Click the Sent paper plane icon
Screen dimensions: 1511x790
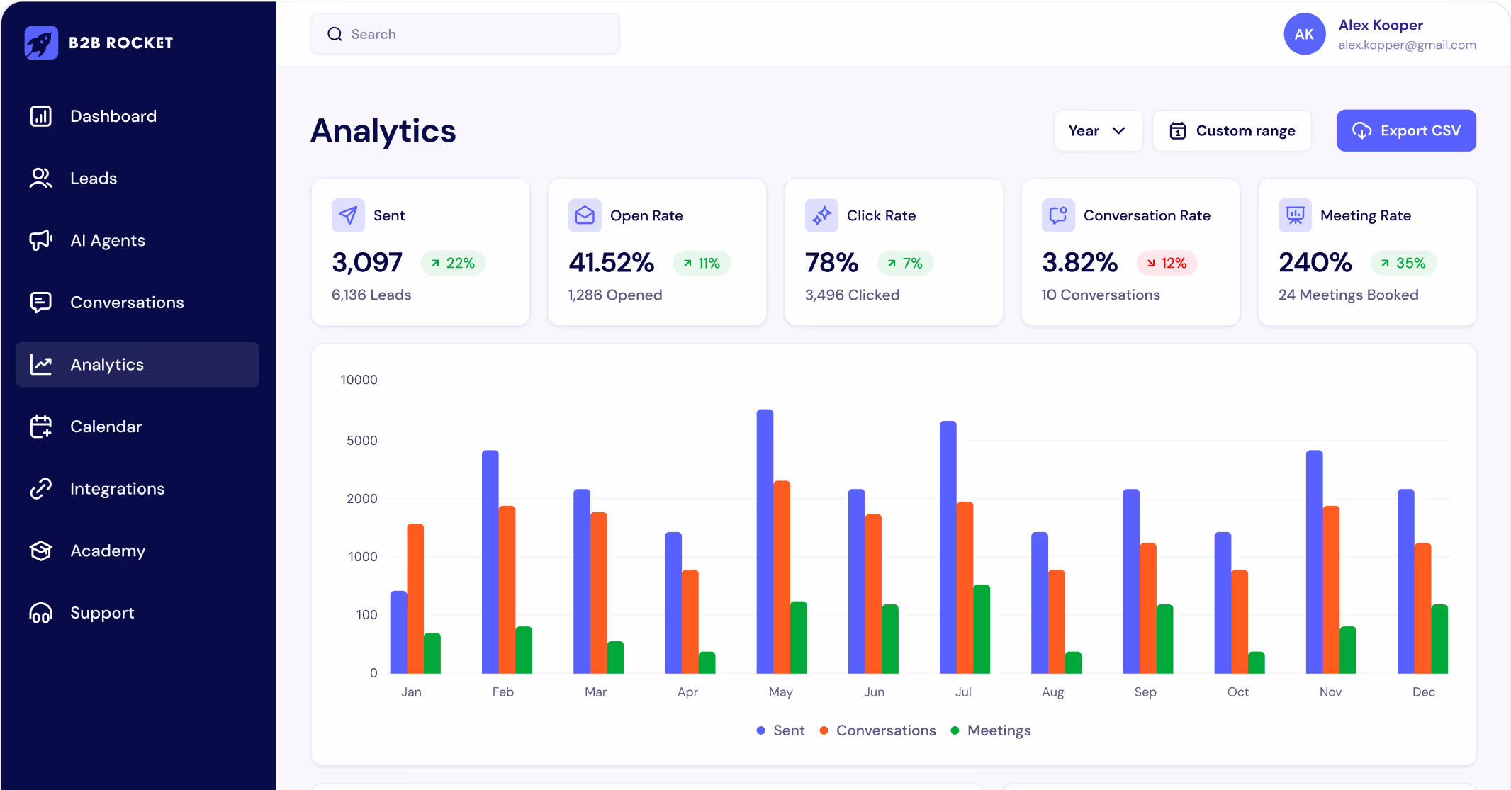tap(348, 215)
